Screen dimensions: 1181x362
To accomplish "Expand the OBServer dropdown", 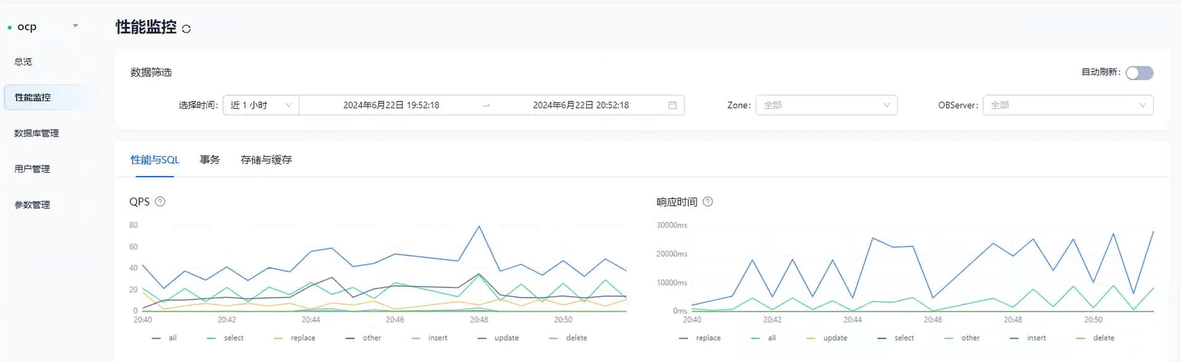I will 1068,105.
